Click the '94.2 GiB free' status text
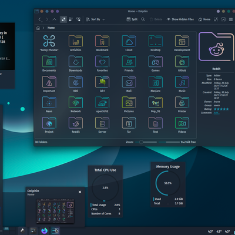 [188, 142]
